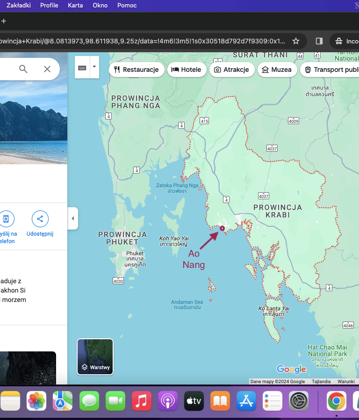Open Chrome from the Dock
This screenshot has width=359, height=420.
pyautogui.click(x=337, y=401)
